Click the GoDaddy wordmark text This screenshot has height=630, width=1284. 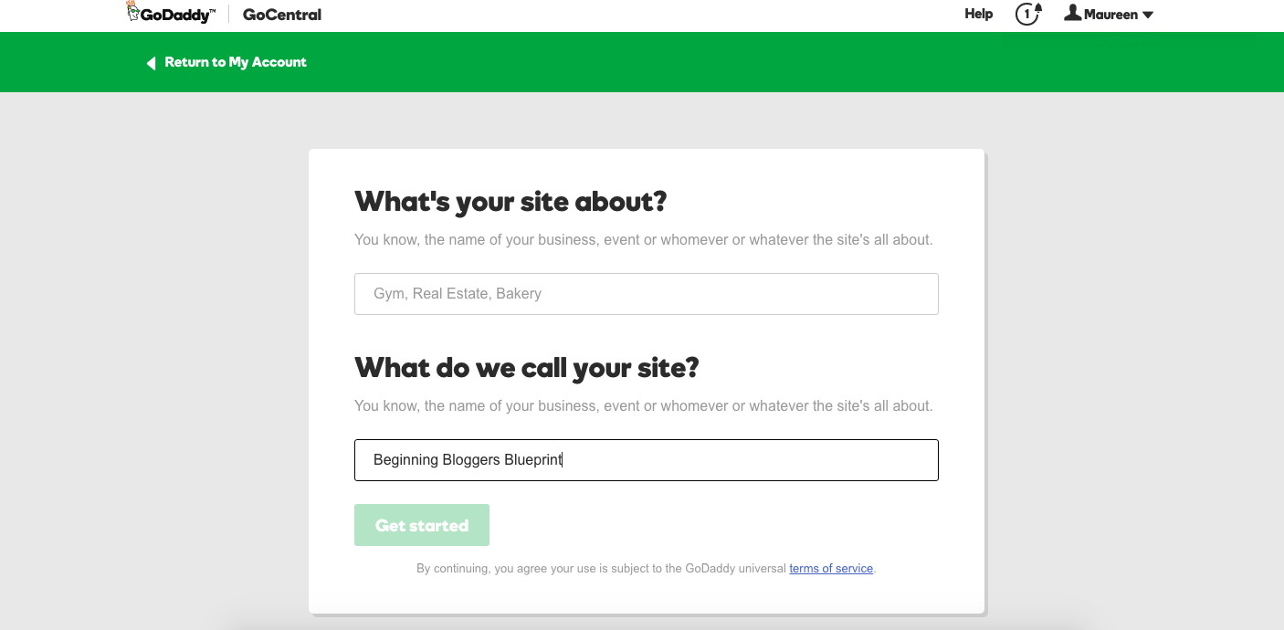coord(175,15)
